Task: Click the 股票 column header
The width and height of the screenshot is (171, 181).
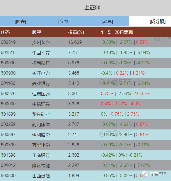Action: pyautogui.click(x=36, y=32)
